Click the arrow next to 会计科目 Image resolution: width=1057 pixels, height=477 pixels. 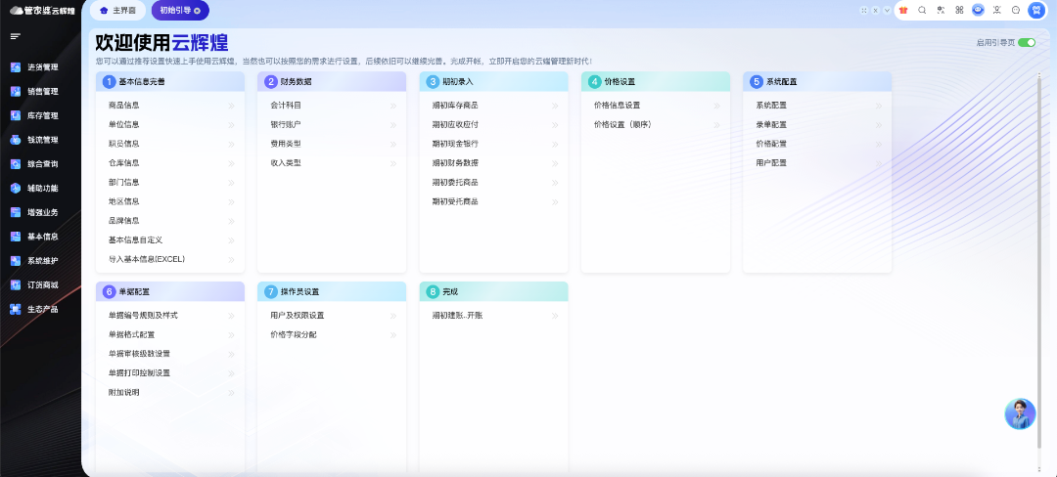[393, 106]
